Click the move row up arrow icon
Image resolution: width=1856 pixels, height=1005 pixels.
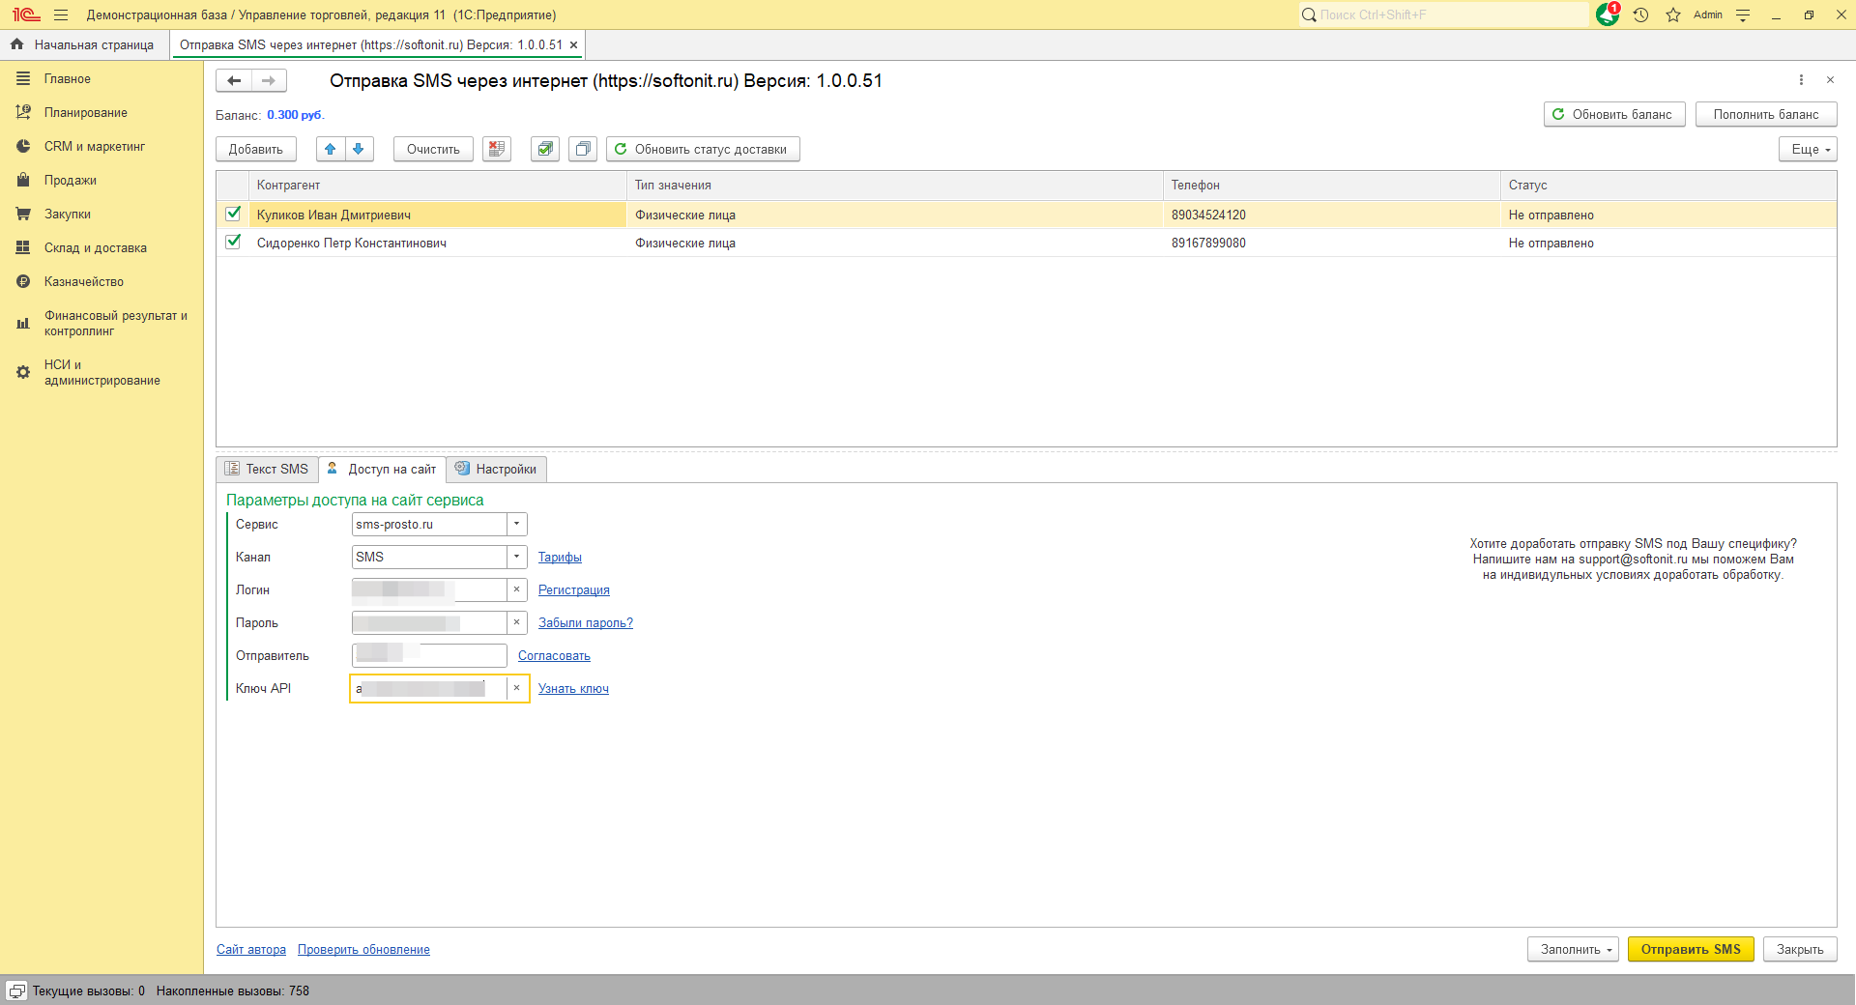pos(331,149)
